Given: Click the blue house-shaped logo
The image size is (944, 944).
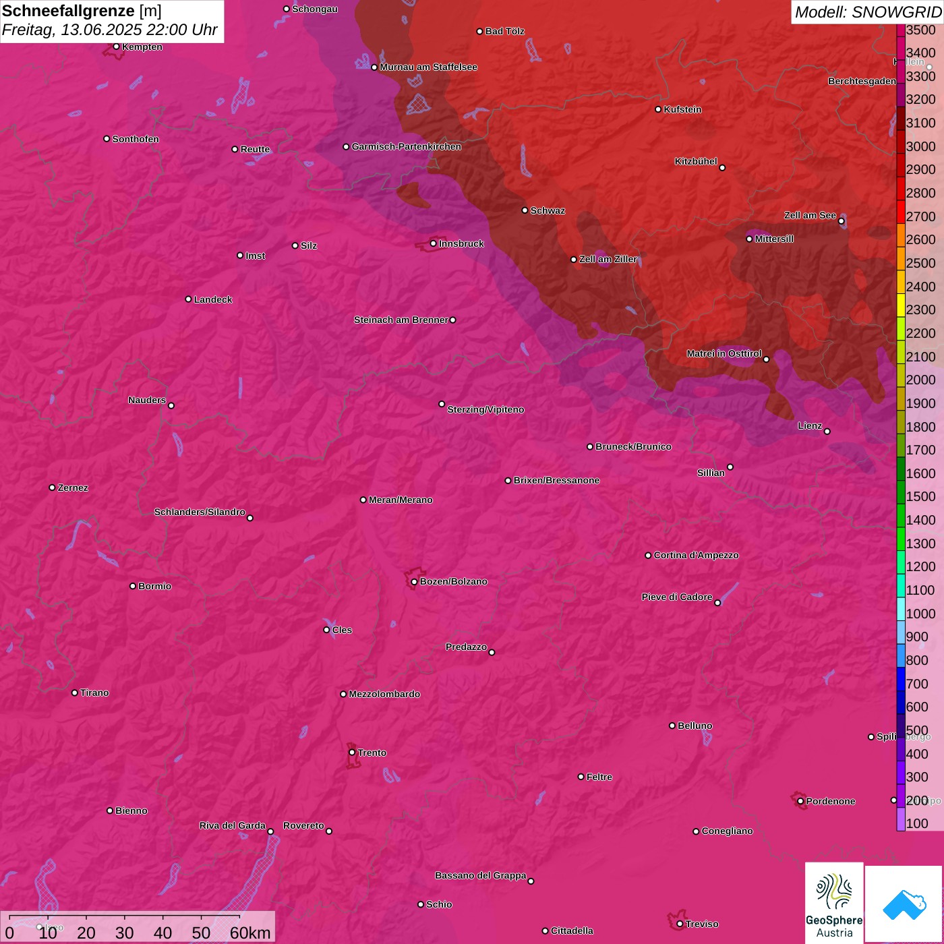Looking at the screenshot, I should pyautogui.click(x=904, y=904).
